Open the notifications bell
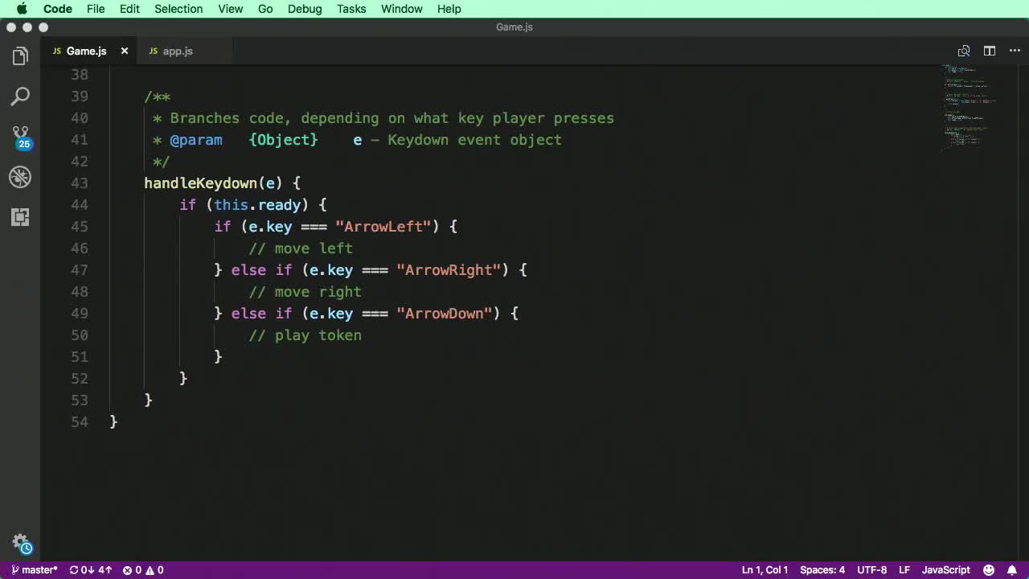Screen dimensions: 1029x579 pos(1013,570)
